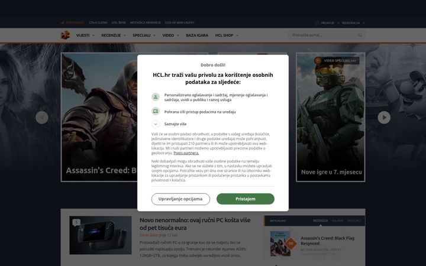
Task: Open the PRIJAVI SE login link
Action: [328, 23]
